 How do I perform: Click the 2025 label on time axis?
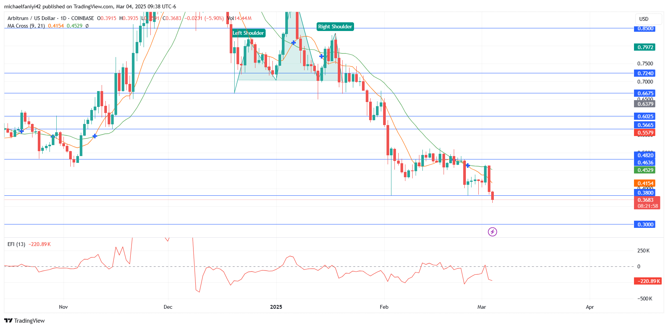276,307
